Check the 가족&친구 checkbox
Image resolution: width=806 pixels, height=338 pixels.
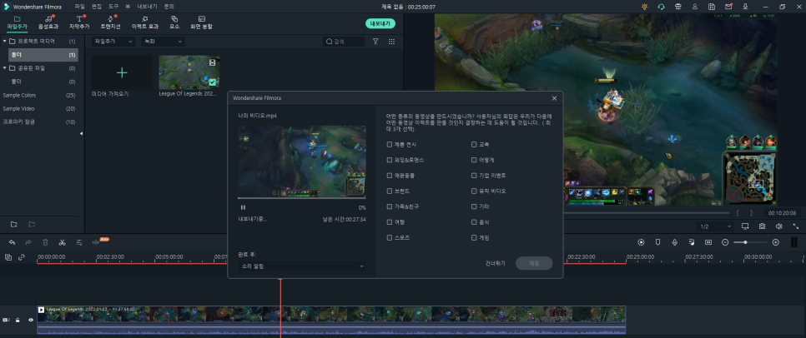(x=390, y=206)
